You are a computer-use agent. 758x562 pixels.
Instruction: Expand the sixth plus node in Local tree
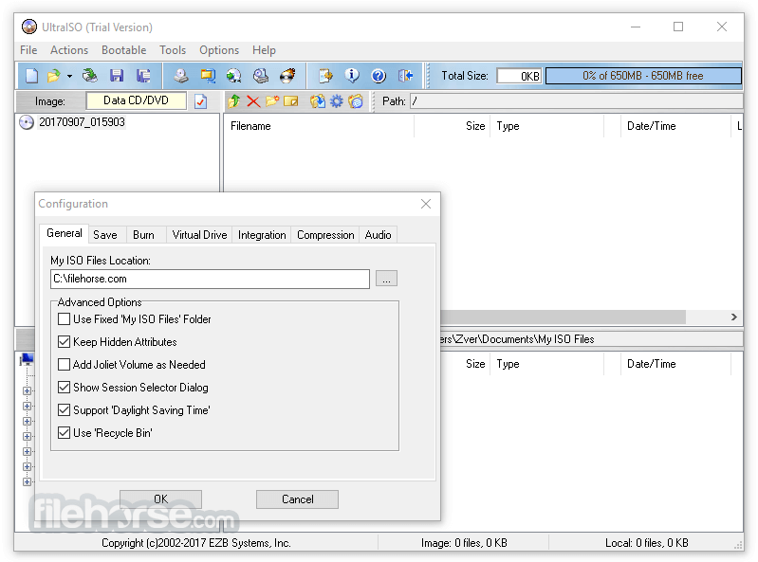tap(28, 467)
